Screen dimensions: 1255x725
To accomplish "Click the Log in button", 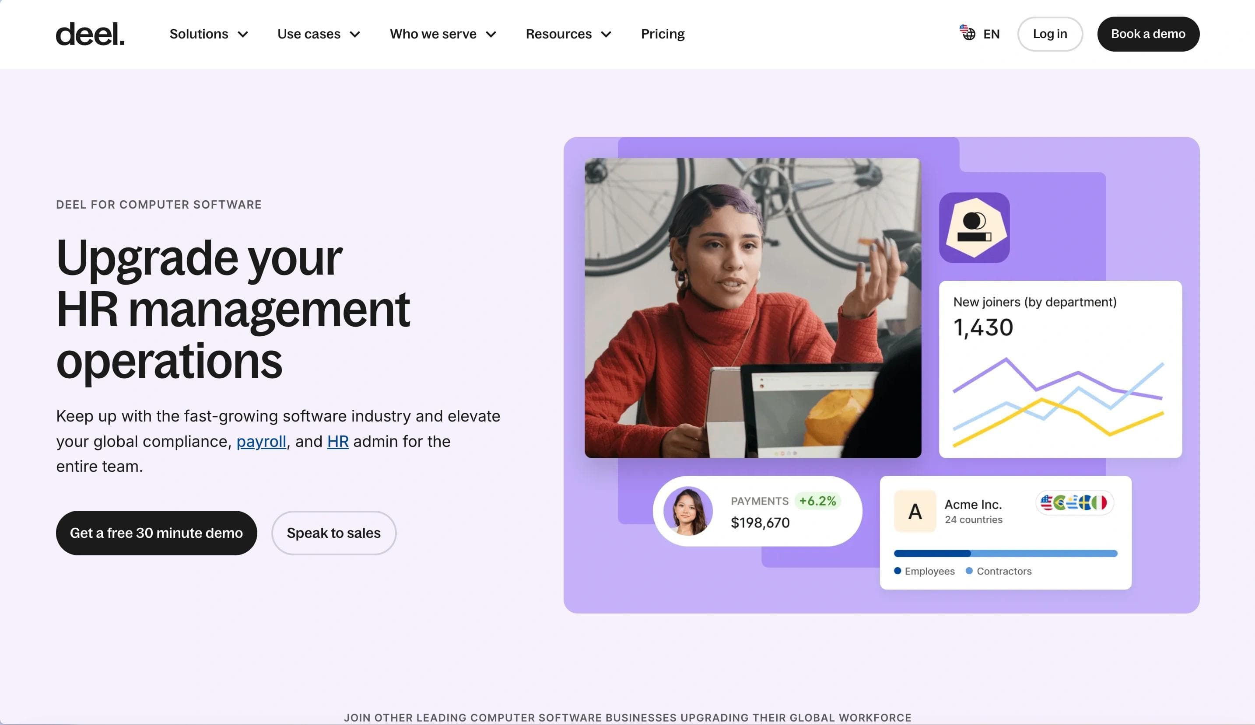I will pos(1050,34).
